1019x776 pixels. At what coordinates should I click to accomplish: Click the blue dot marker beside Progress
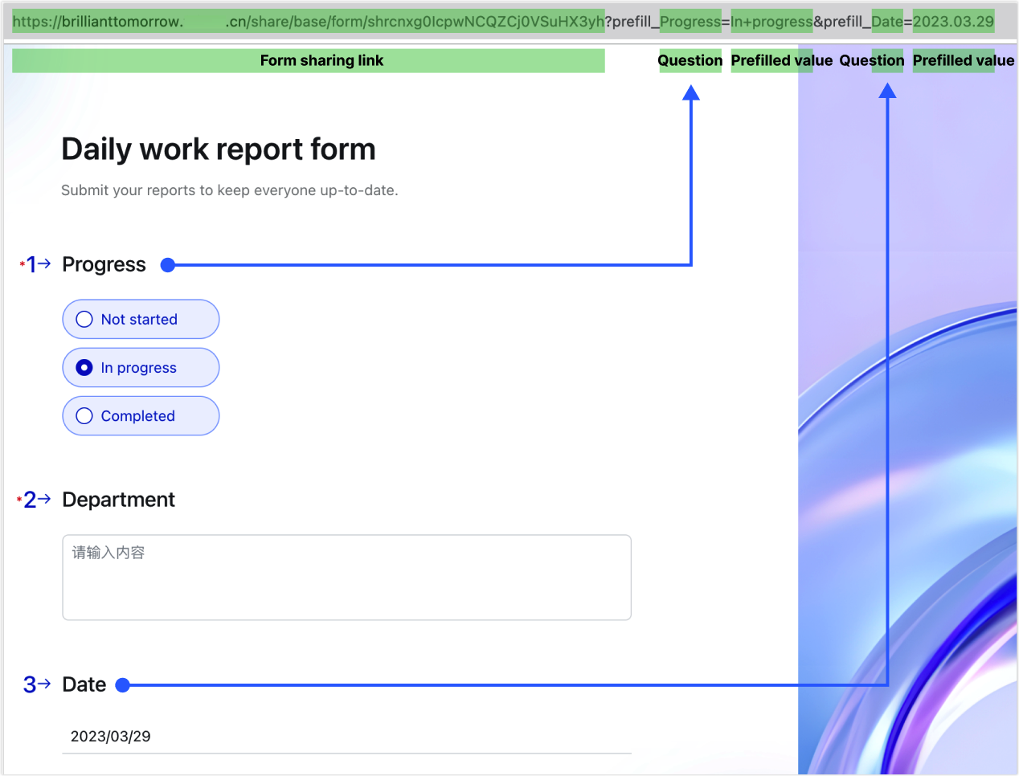[168, 264]
